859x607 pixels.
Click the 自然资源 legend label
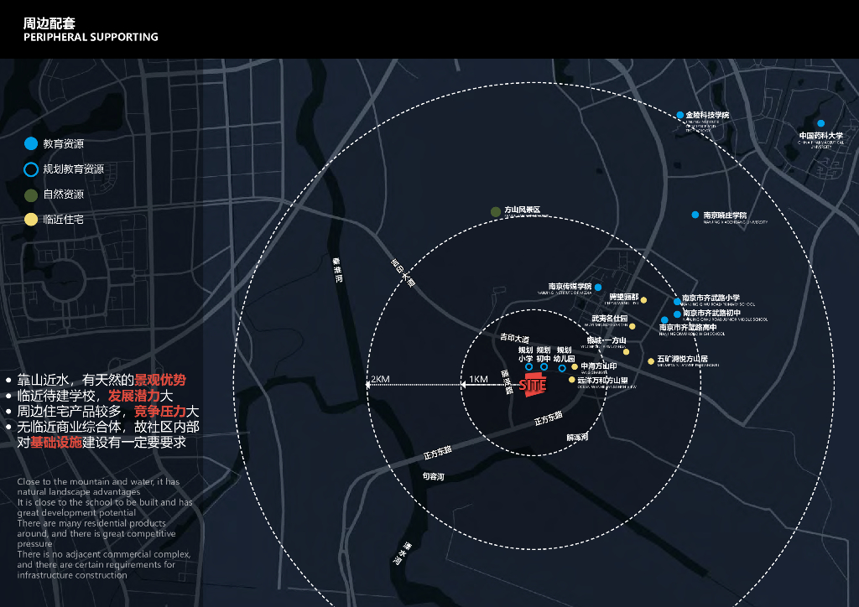pos(64,195)
